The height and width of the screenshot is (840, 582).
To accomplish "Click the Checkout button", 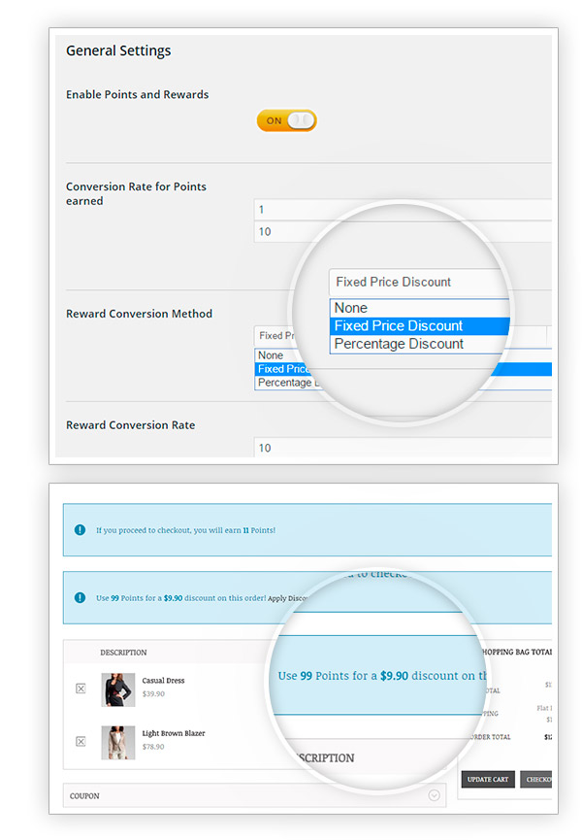I will [536, 780].
